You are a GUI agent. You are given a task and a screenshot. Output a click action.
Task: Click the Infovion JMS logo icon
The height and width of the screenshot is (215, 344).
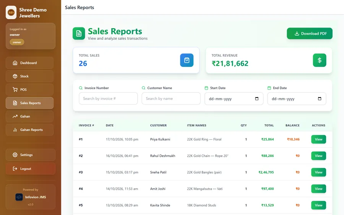(x=19, y=197)
